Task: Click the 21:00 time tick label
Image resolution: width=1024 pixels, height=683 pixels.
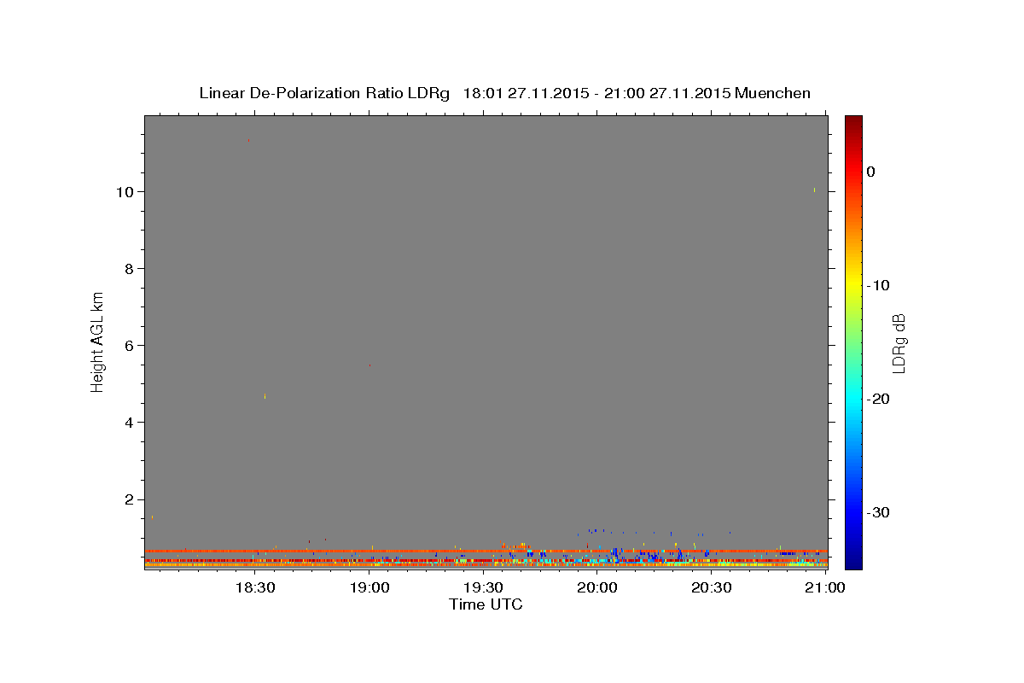Action: click(x=825, y=588)
